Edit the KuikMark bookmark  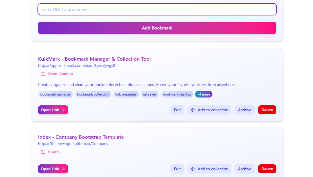pyautogui.click(x=177, y=110)
